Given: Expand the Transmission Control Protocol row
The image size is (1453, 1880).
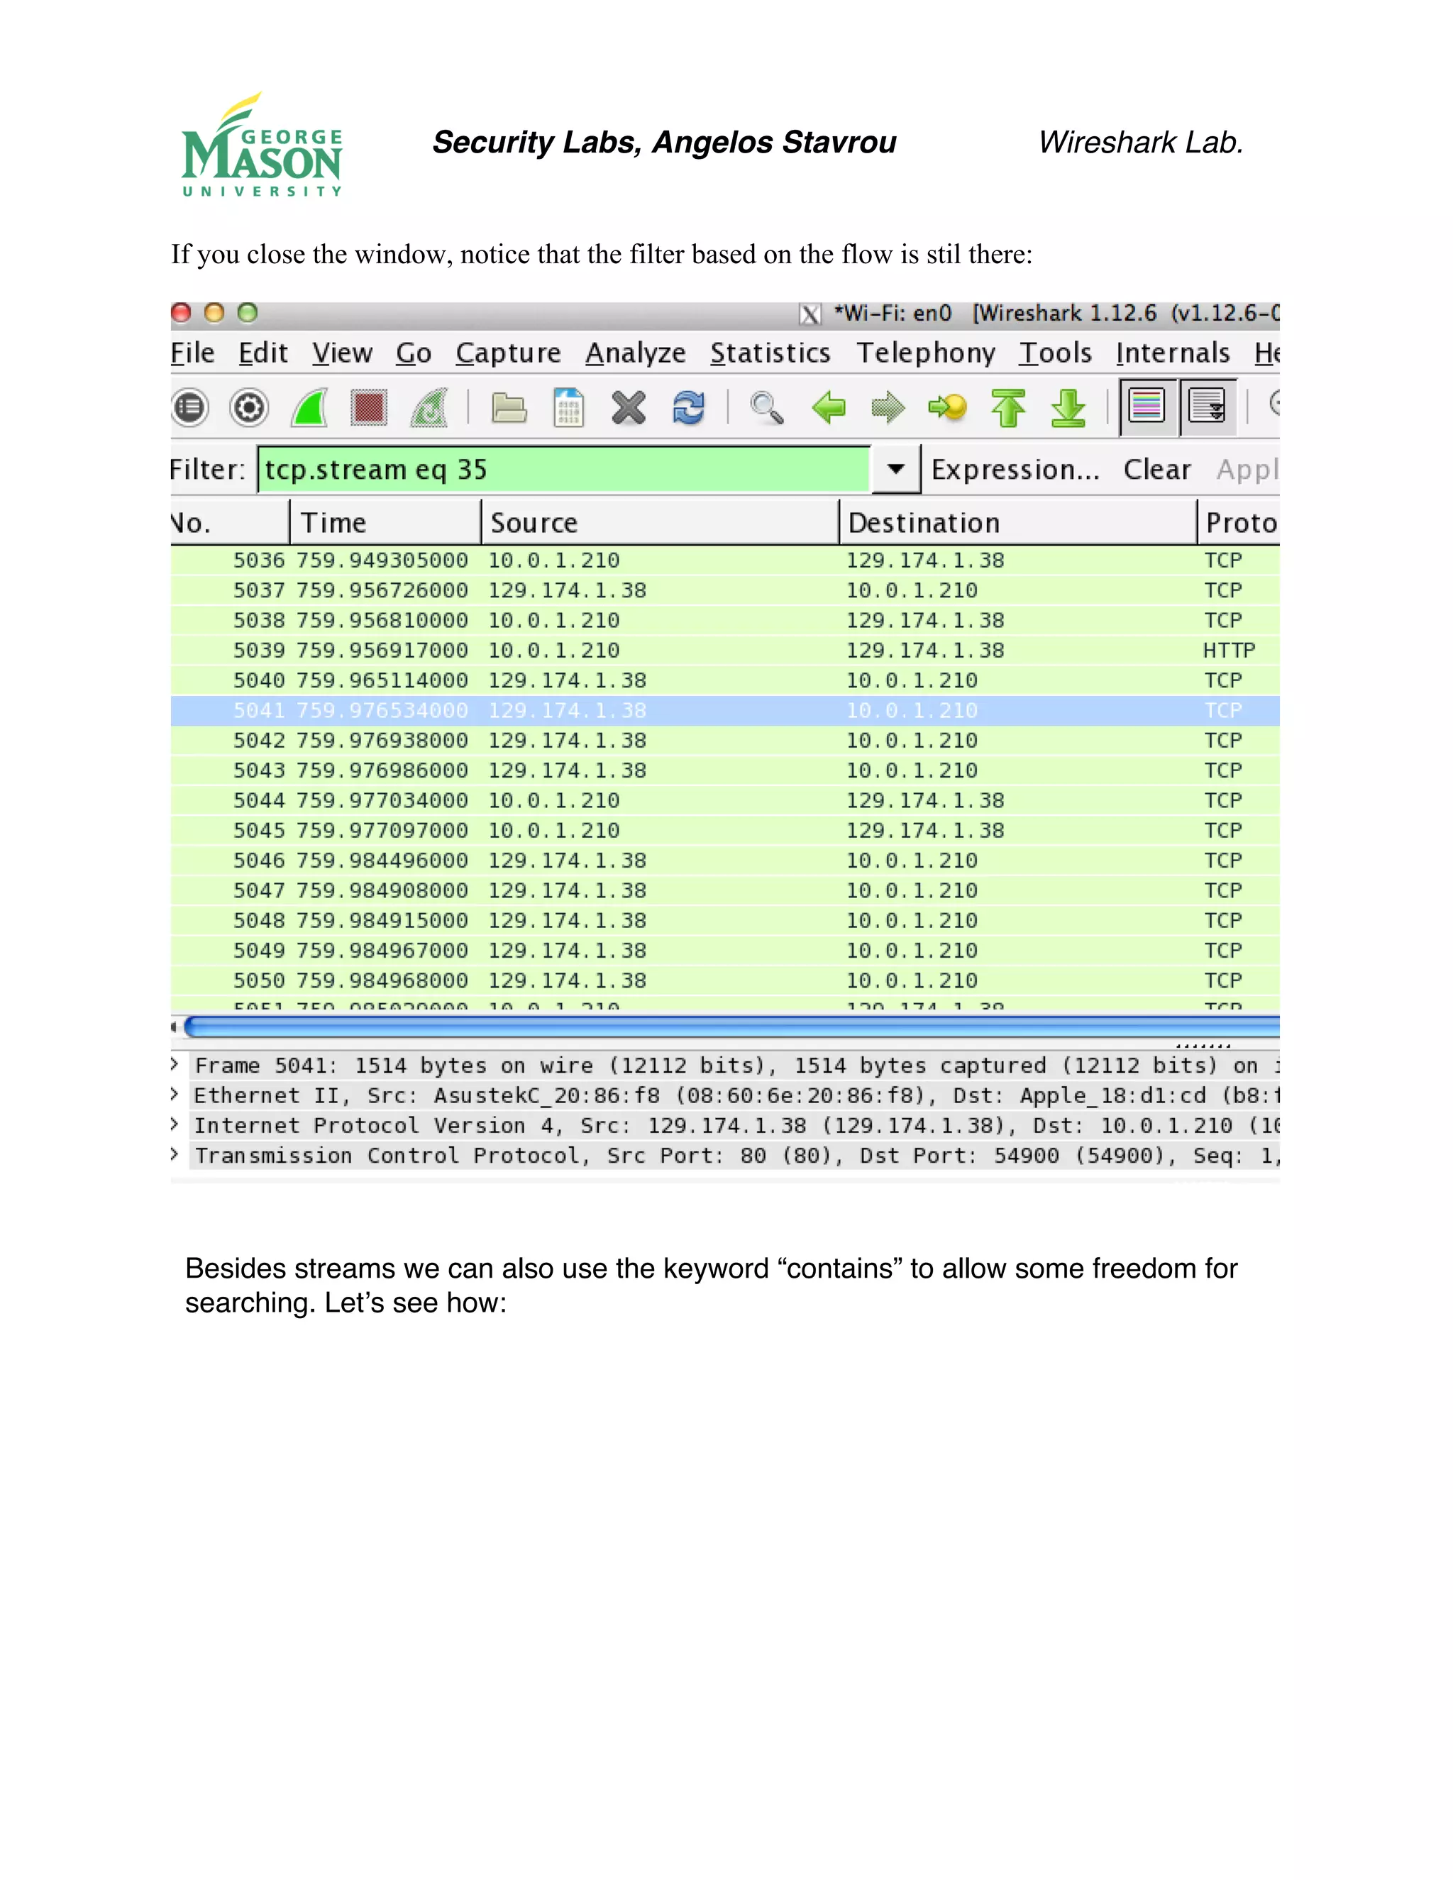Looking at the screenshot, I should 175,1154.
